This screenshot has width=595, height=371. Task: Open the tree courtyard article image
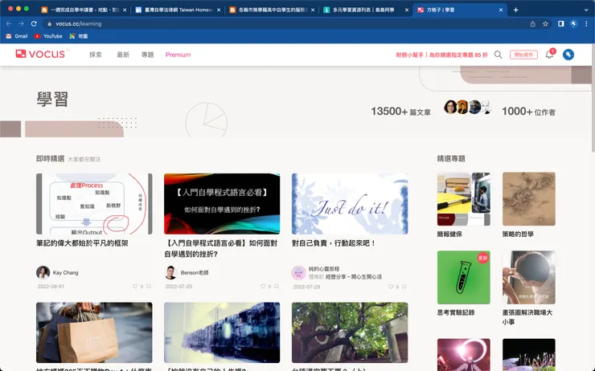350,332
